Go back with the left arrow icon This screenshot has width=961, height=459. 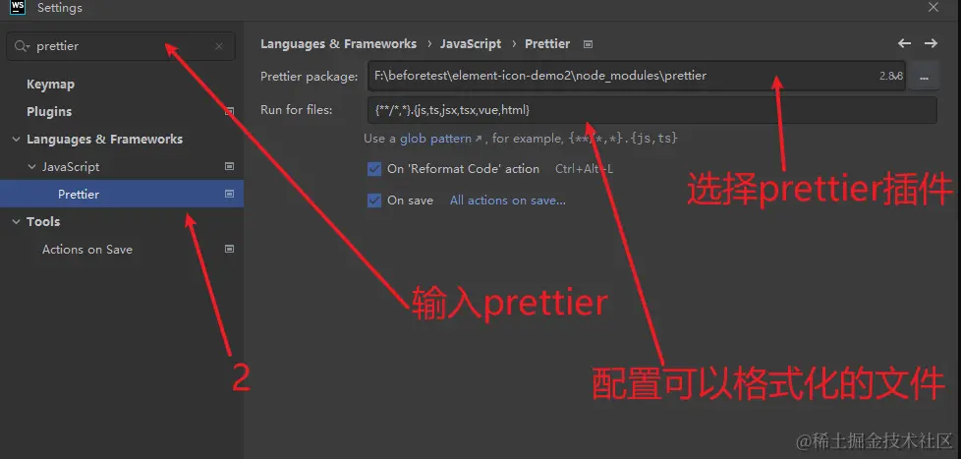[904, 43]
